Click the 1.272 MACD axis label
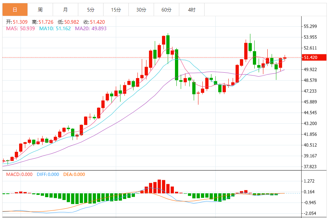Screen dimensions: 329x218 tap(310, 181)
